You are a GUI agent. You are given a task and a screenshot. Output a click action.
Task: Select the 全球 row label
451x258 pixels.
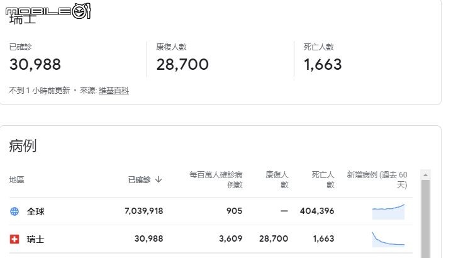(x=35, y=211)
